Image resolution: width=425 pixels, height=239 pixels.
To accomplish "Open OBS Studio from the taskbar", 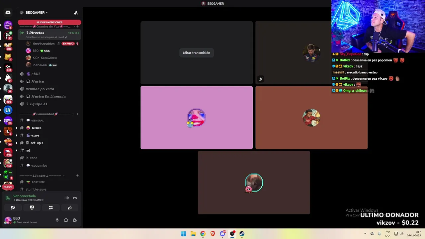I will pos(232,234).
